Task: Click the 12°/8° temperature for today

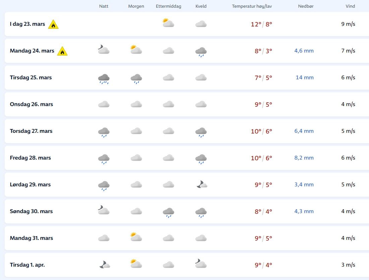Action: pos(261,24)
